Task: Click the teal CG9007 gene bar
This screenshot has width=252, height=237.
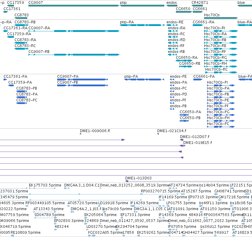Action: (74, 6)
